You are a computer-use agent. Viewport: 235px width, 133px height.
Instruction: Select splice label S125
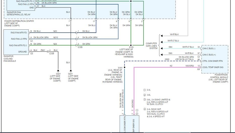click(x=131, y=47)
